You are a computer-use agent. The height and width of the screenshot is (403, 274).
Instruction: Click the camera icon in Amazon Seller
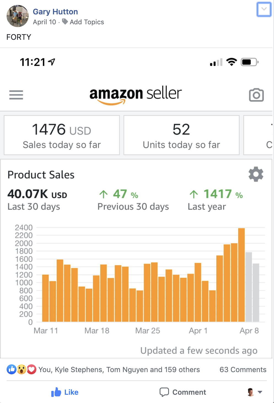pos(256,95)
